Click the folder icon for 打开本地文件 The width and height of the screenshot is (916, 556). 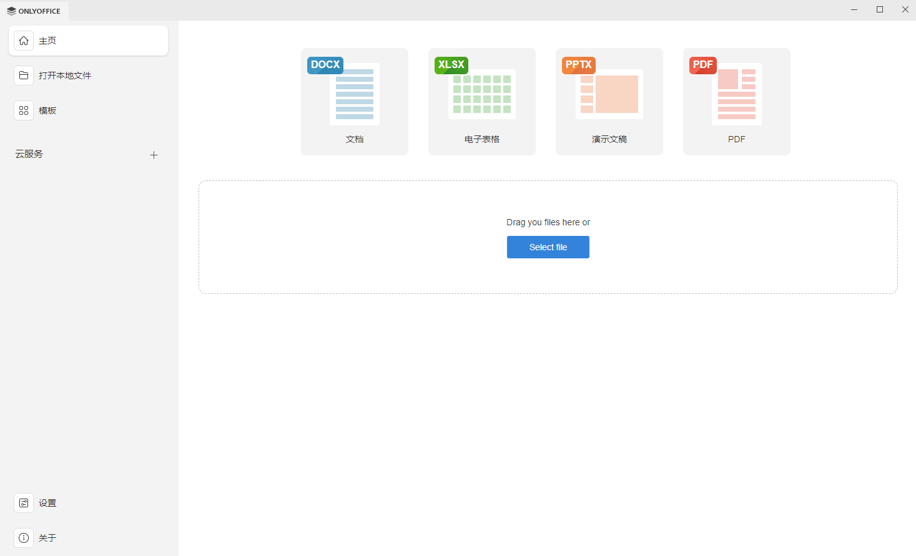click(24, 76)
